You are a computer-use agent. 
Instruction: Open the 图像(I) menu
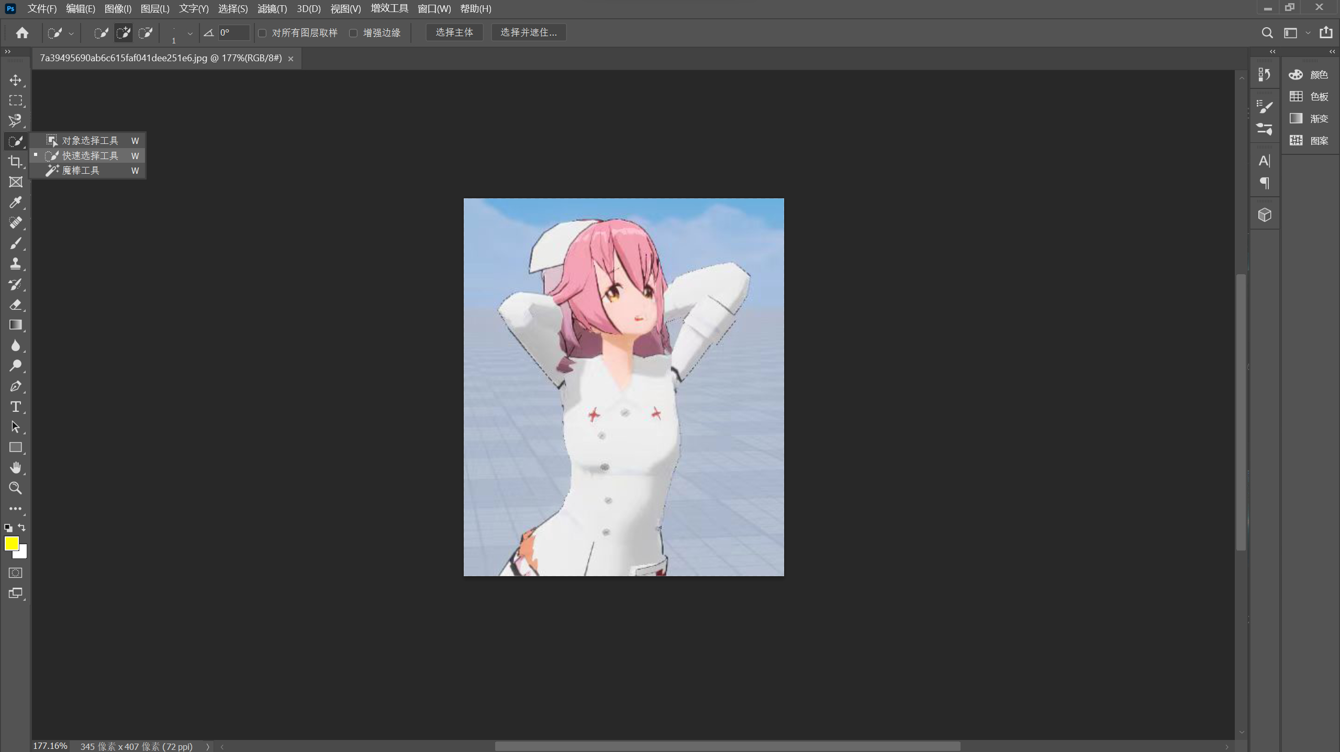[118, 9]
